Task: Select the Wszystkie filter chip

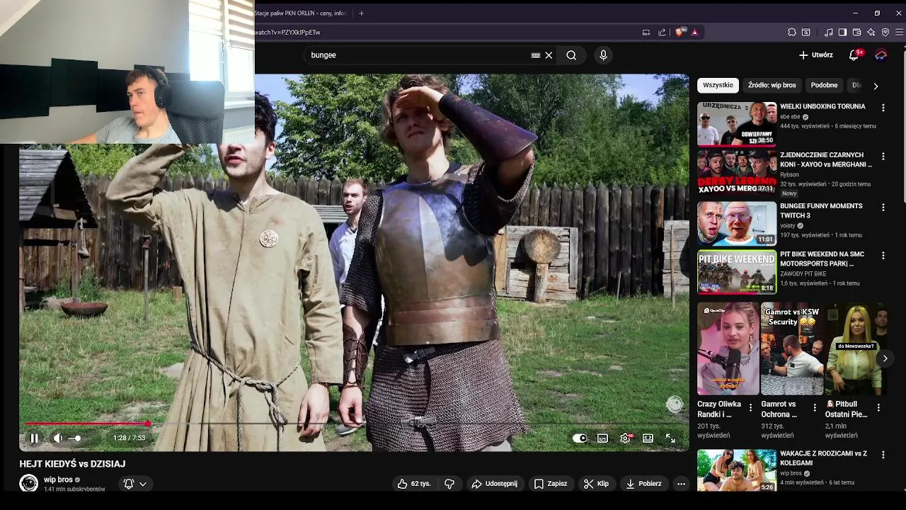Action: [x=718, y=86]
